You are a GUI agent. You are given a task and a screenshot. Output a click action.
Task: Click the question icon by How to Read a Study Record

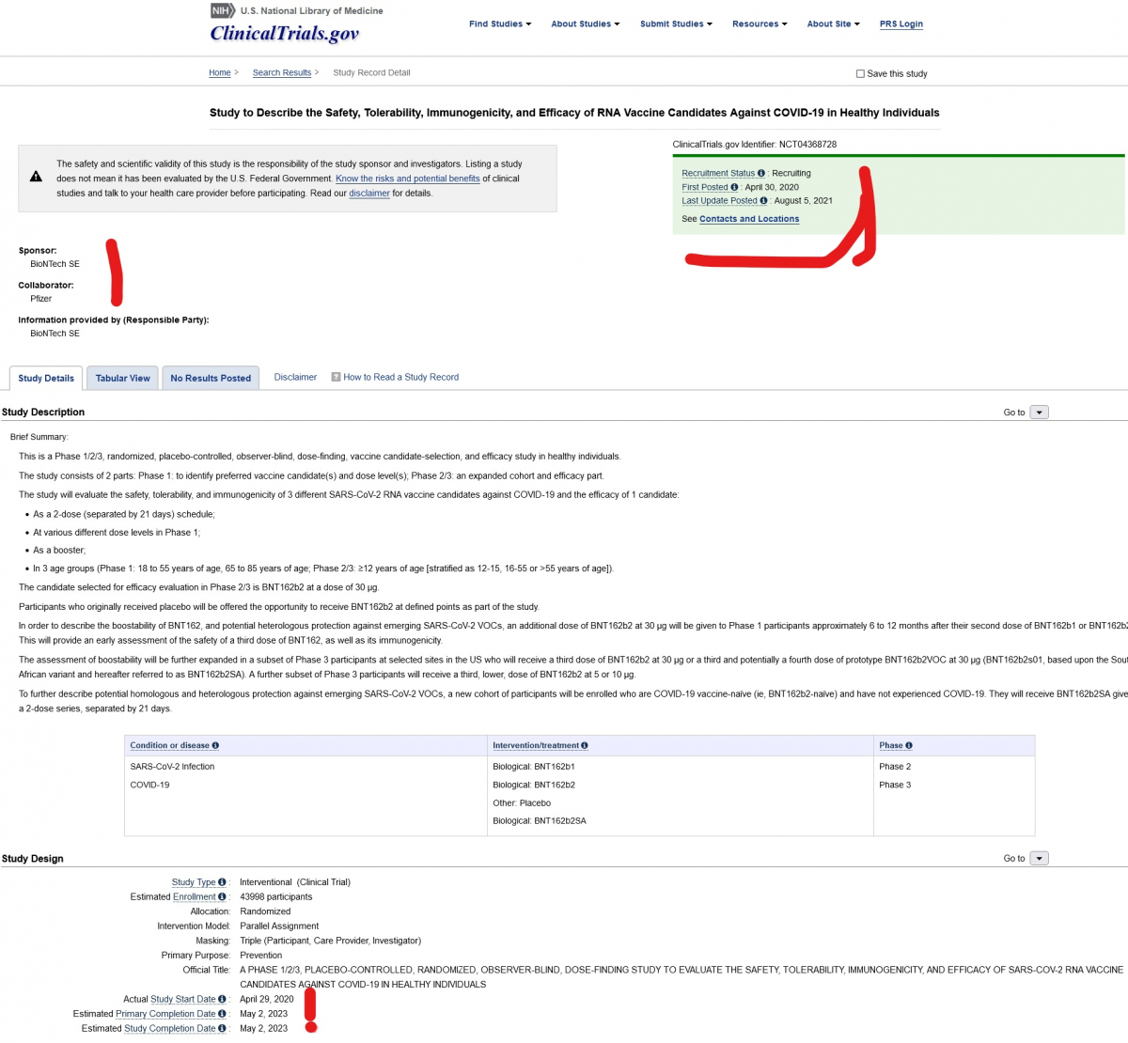[336, 377]
